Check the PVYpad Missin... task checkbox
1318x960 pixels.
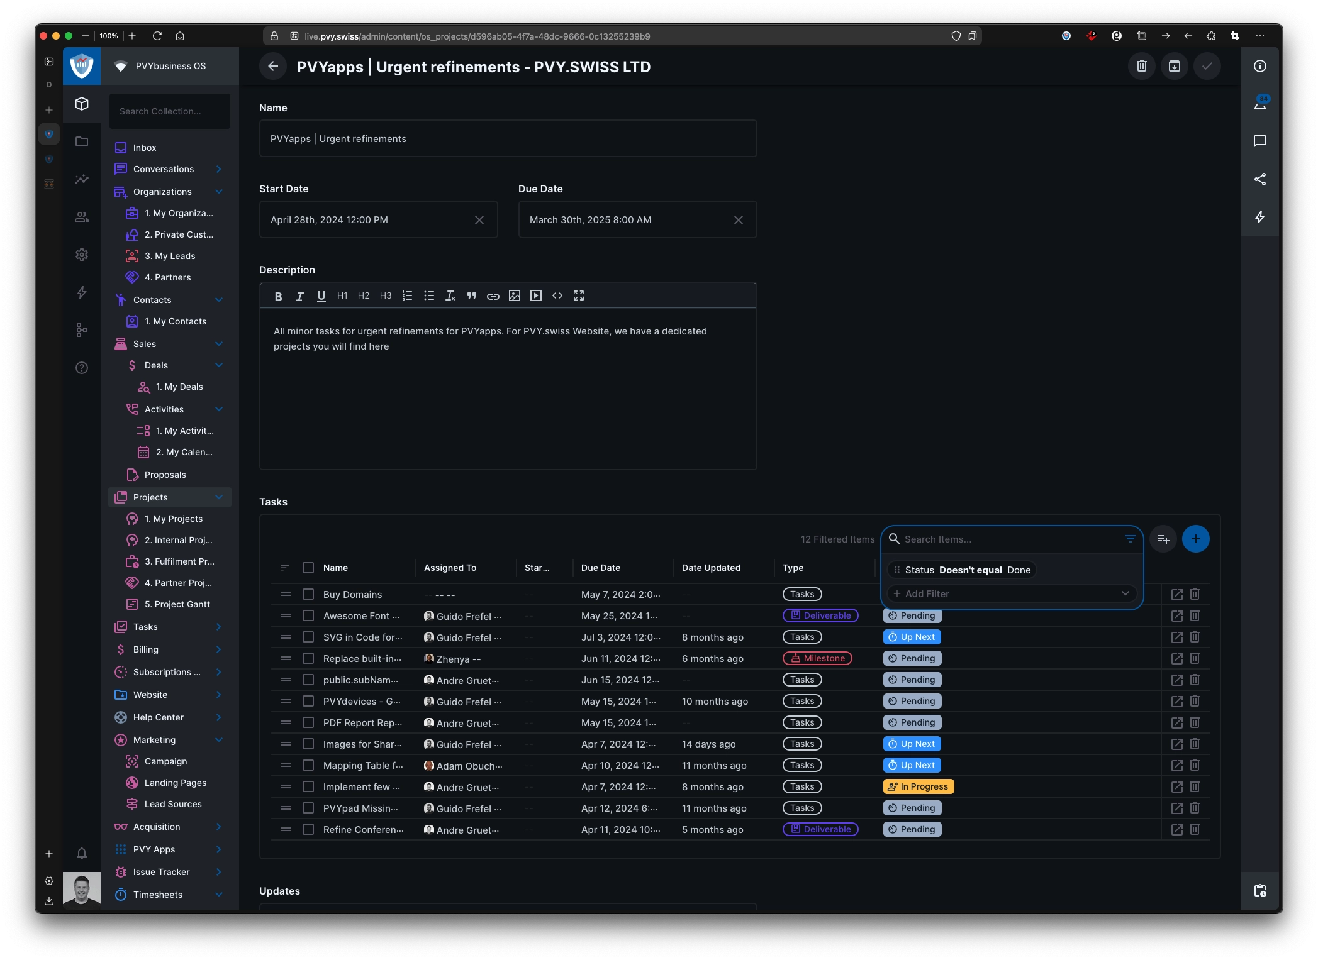click(x=308, y=808)
